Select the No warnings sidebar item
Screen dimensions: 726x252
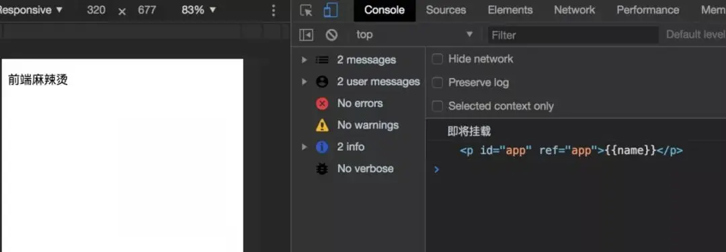click(x=368, y=125)
